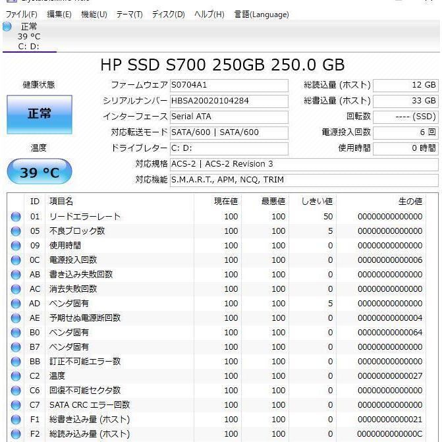Screen dimensions: 442x442
Task: Click the ID column header
Action: (35, 202)
